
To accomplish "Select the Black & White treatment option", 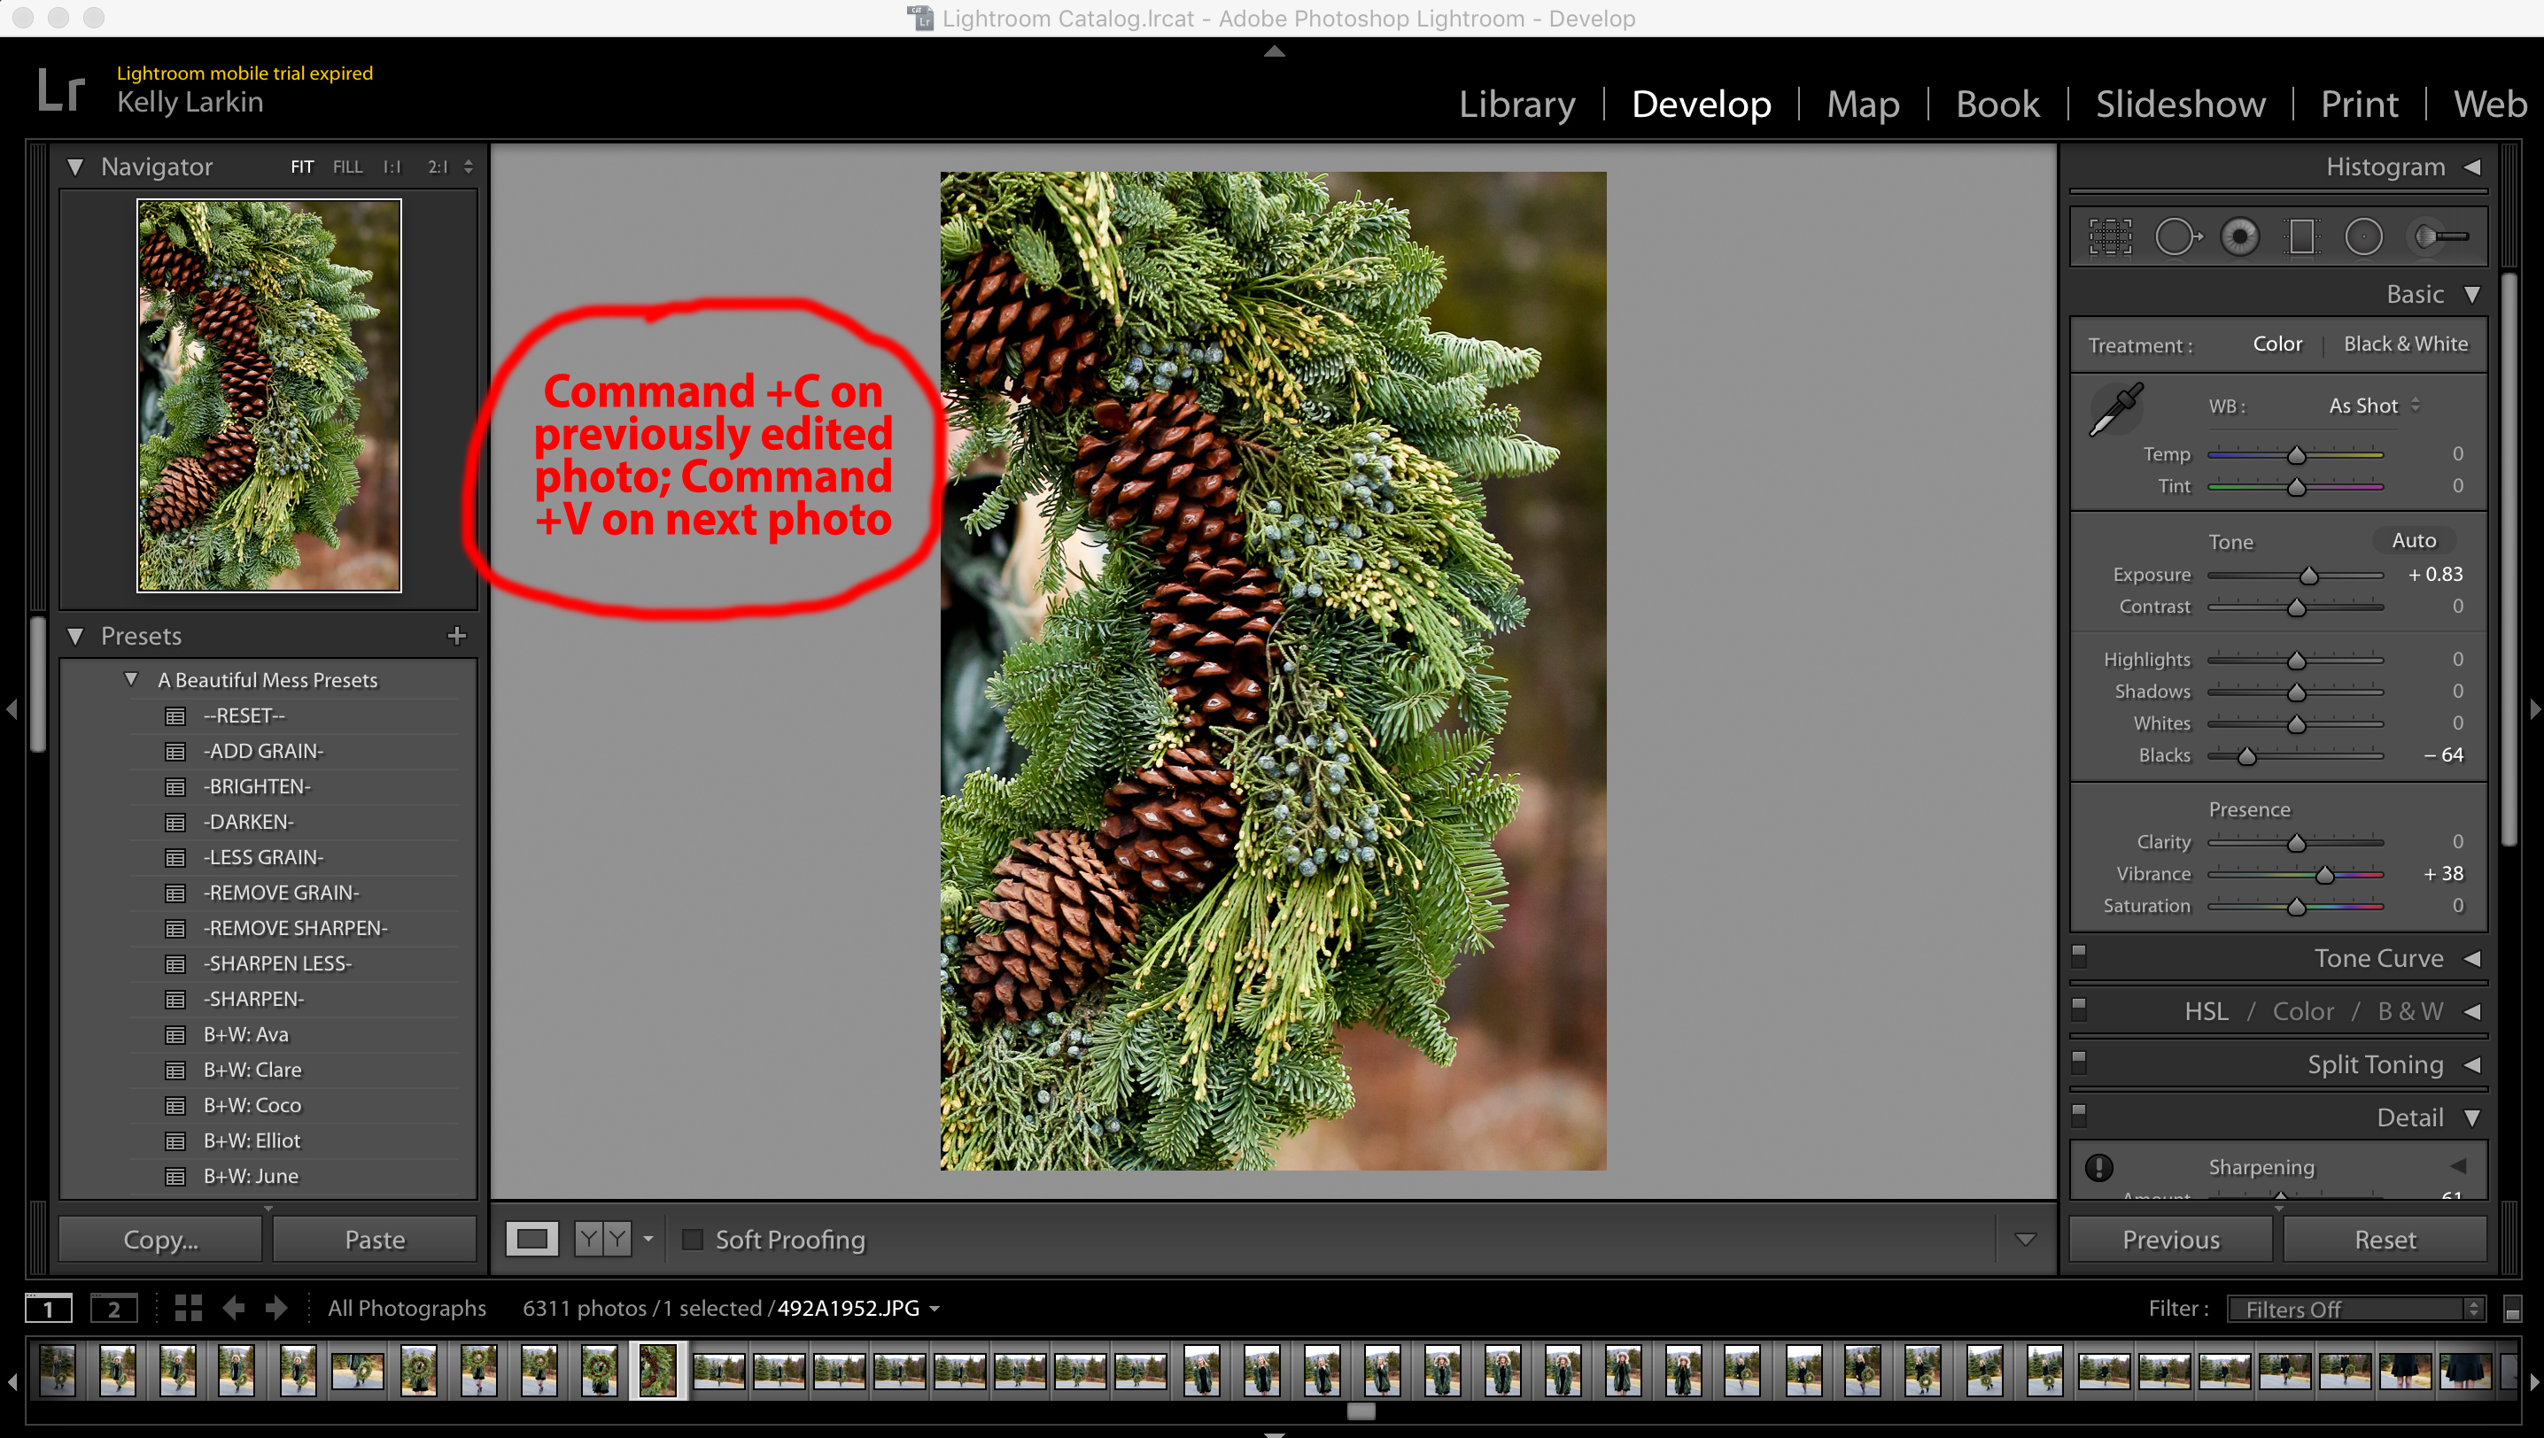I will [x=2402, y=344].
